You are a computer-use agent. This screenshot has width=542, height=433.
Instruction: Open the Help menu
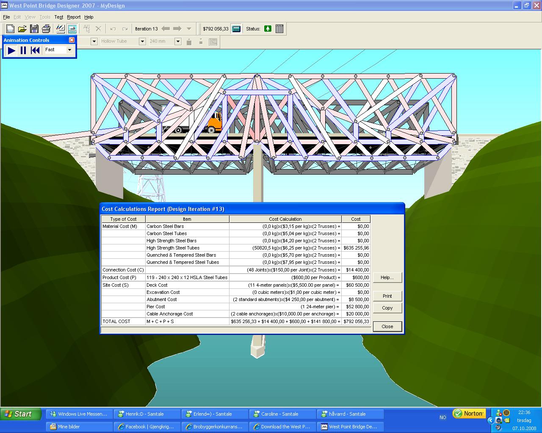click(88, 17)
